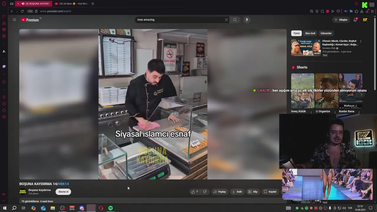Open the #BK14 hashtag link
This screenshot has height=212, width=377.
tap(64, 184)
